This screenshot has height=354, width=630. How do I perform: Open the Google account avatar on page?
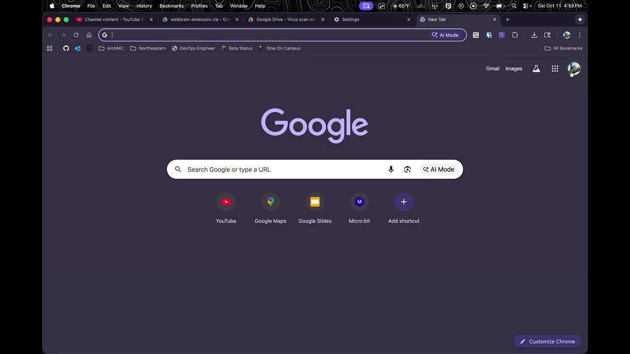574,69
